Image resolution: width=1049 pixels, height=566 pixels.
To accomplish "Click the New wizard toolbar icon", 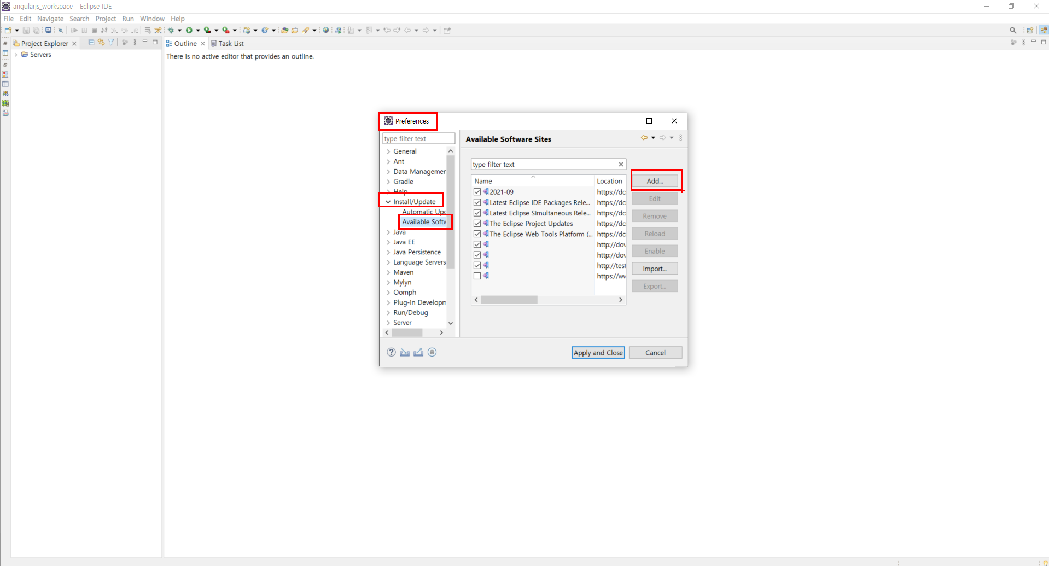I will 8,30.
